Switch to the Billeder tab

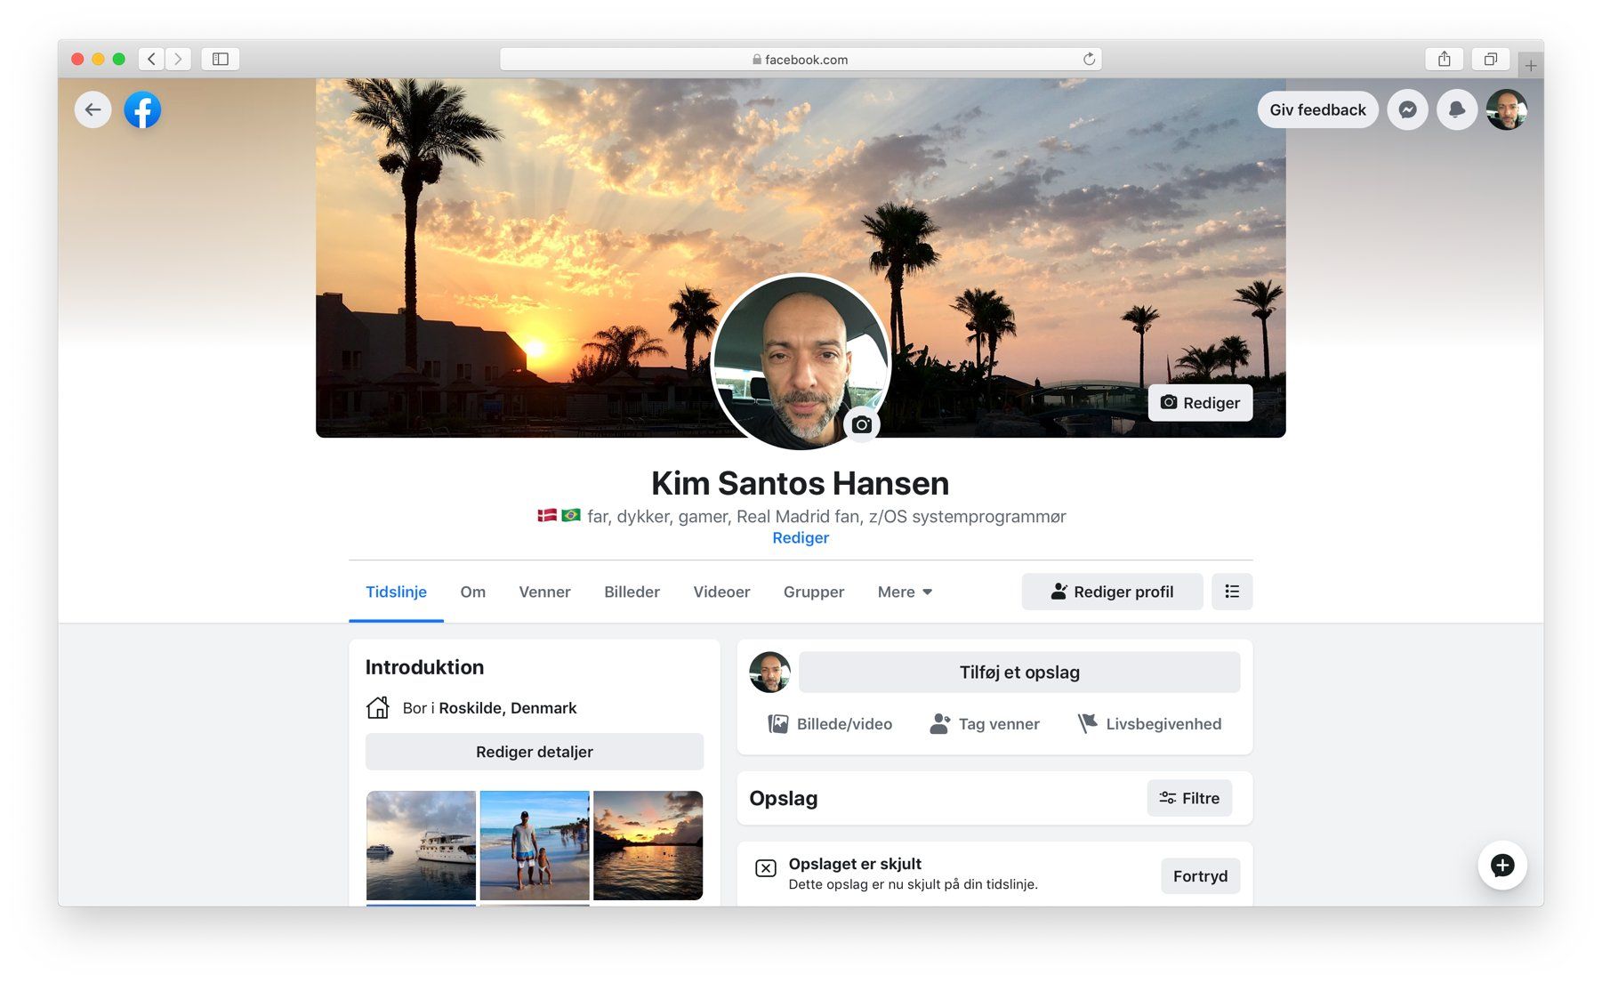[632, 592]
